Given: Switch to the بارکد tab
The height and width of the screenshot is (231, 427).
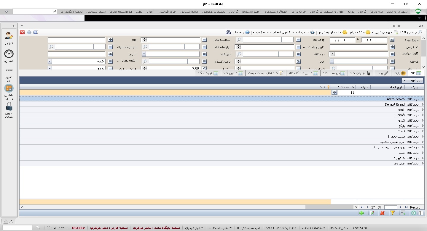Looking at the screenshot, I should tap(399, 73).
